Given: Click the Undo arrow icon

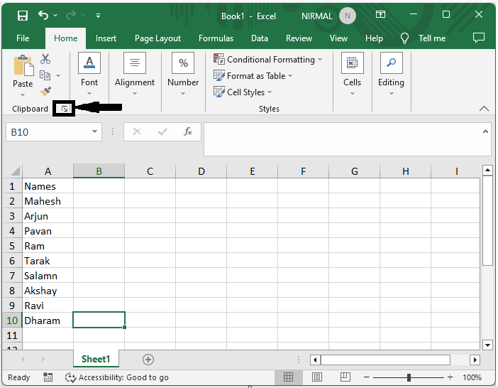Looking at the screenshot, I should point(44,15).
